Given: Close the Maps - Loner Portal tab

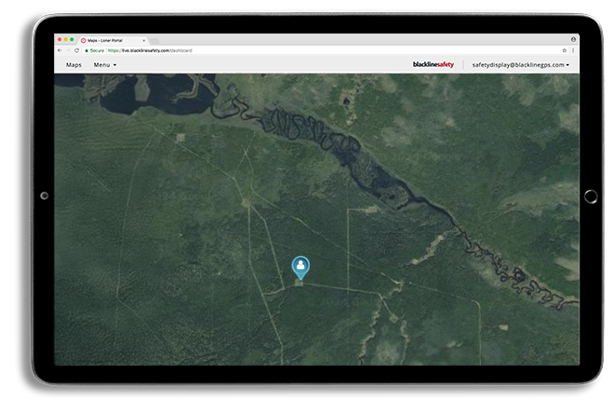Looking at the screenshot, I should pyautogui.click(x=144, y=40).
